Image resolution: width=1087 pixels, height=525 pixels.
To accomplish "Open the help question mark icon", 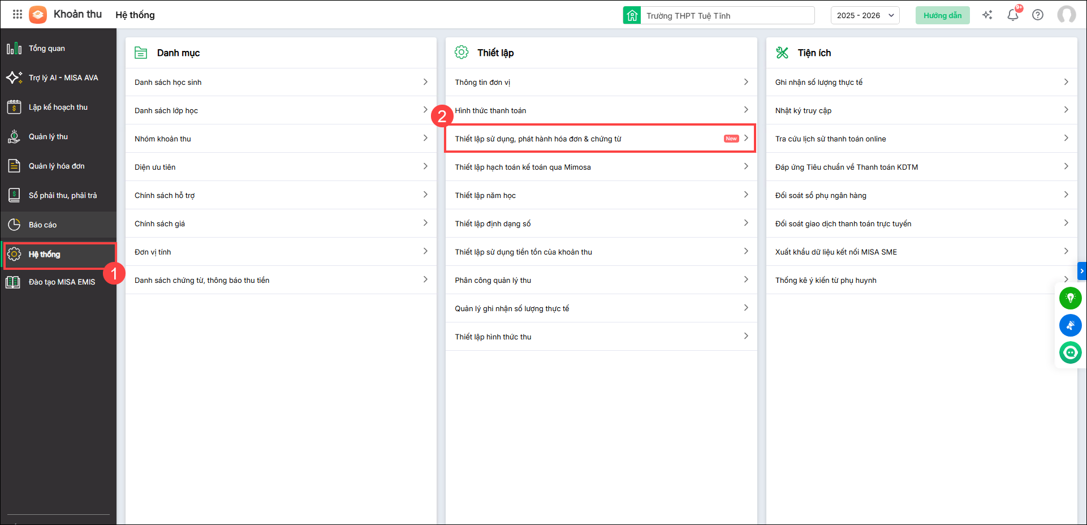I will point(1037,15).
